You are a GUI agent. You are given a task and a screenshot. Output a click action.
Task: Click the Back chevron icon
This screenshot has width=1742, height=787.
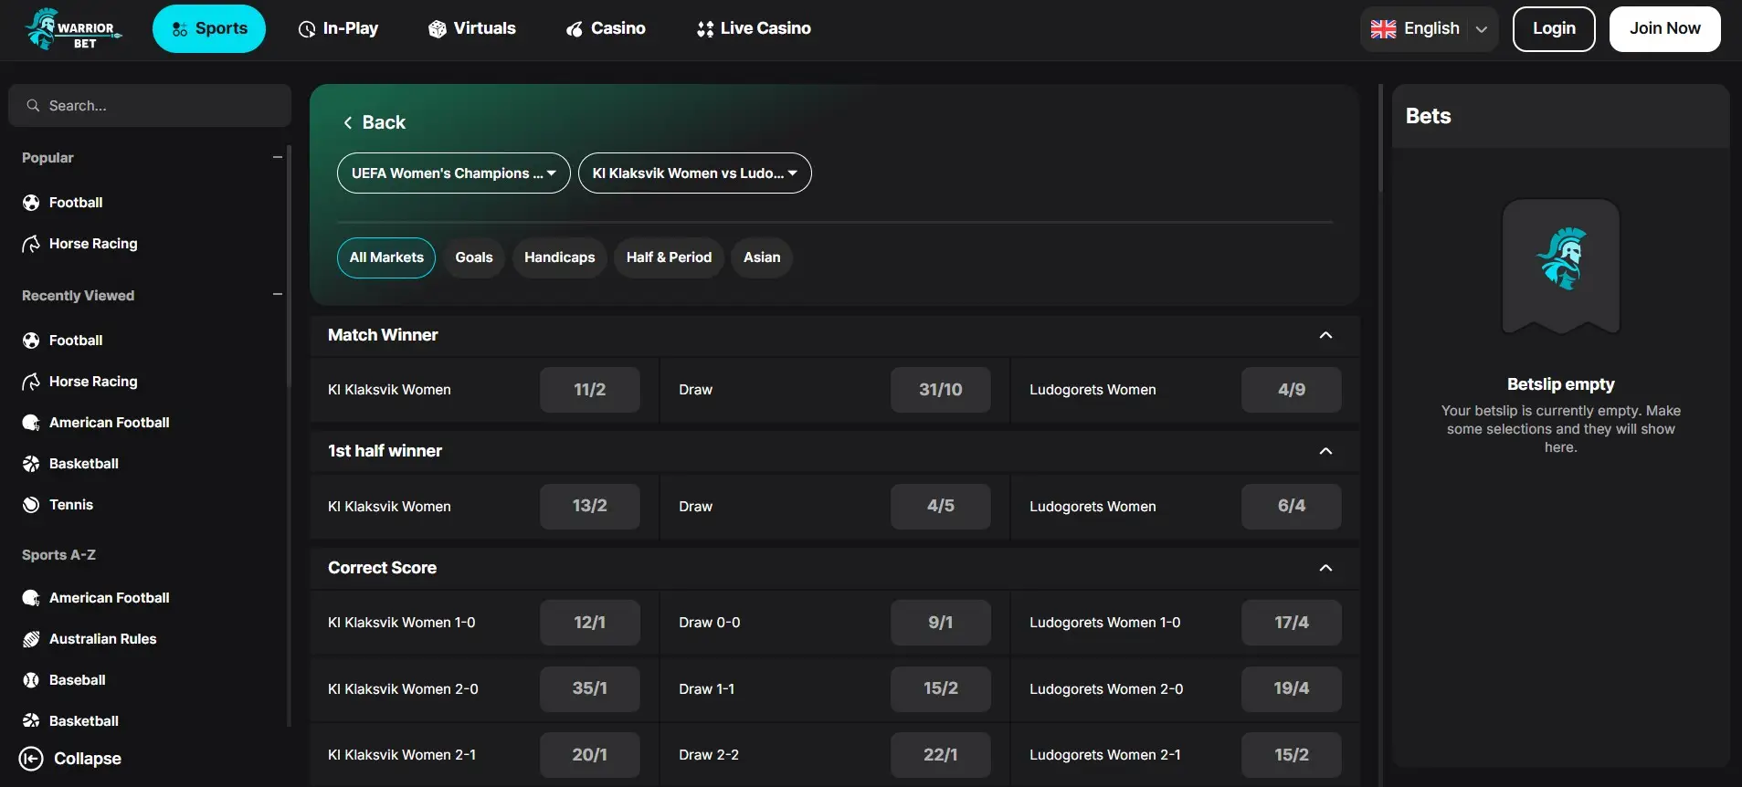[x=348, y=122]
